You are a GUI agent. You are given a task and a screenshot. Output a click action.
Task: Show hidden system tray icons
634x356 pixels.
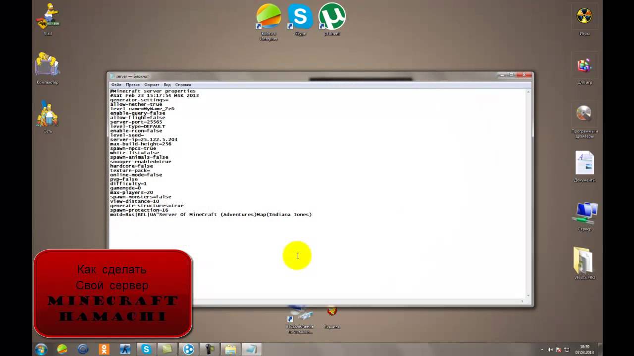542,350
